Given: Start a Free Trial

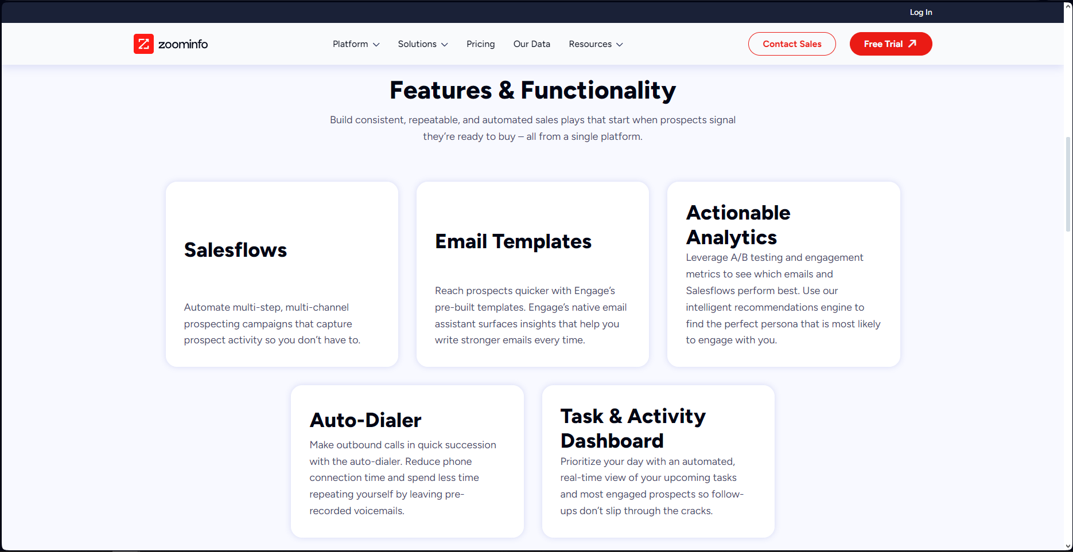Looking at the screenshot, I should [x=891, y=44].
